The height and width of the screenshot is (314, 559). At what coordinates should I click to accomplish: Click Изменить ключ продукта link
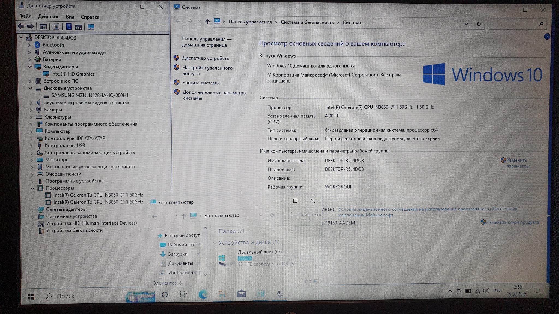[512, 222]
